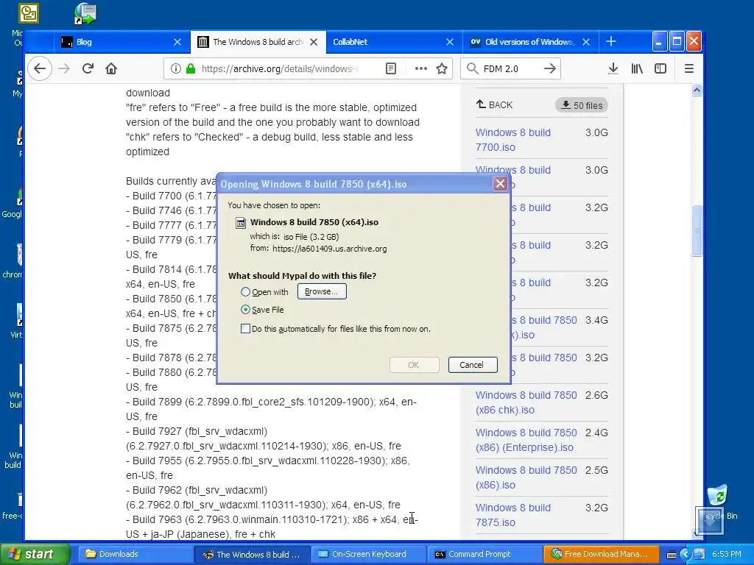Image resolution: width=754 pixels, height=565 pixels.
Task: Switch to the CollabNet tab
Action: [x=395, y=42]
